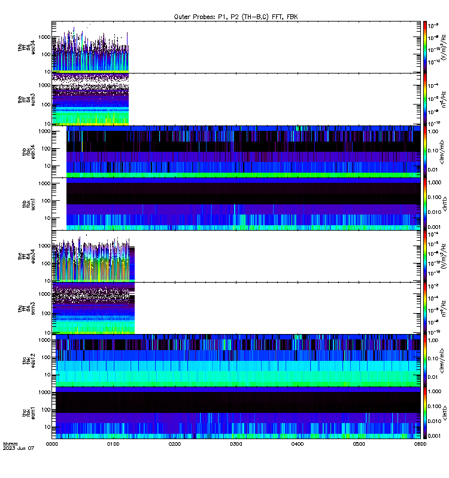
Task: Click the plot title 'Outer Probes: P1, P2 (TH-B,C) FFT, FBK'
Action: pos(236,17)
